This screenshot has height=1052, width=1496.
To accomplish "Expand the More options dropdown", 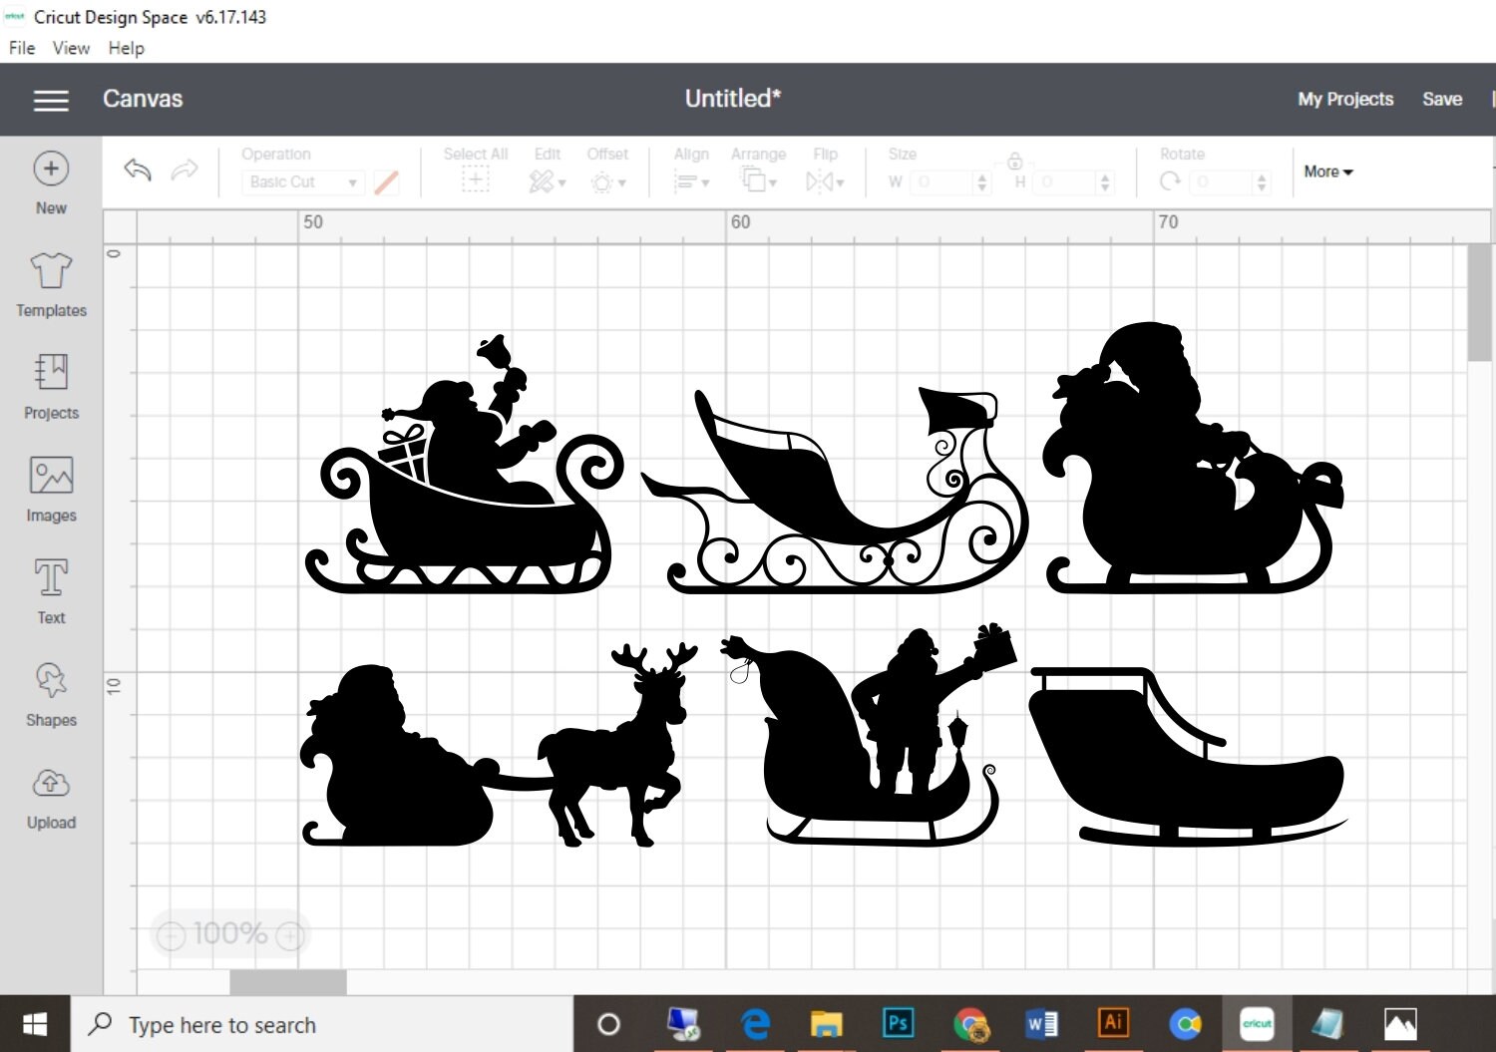I will click(1327, 172).
